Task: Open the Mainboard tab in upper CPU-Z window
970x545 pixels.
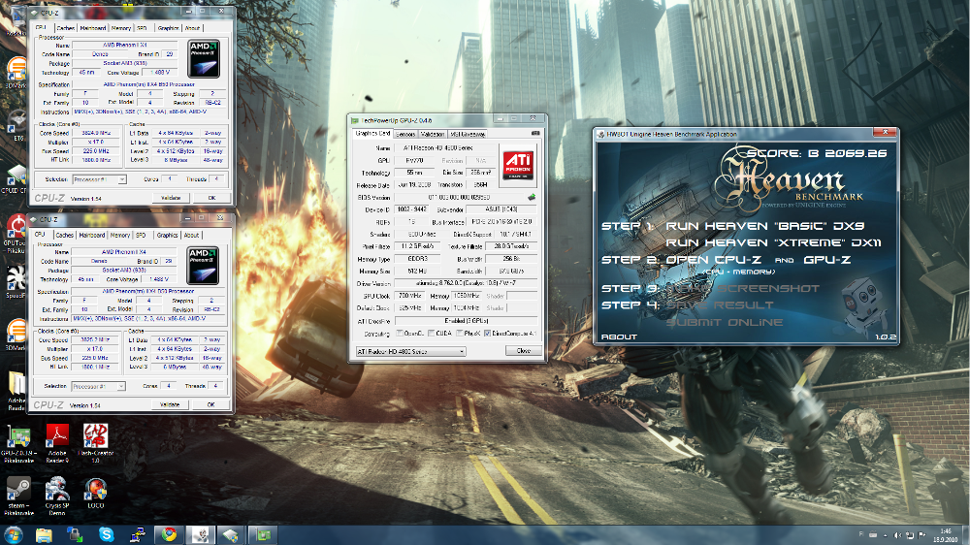Action: click(x=93, y=28)
